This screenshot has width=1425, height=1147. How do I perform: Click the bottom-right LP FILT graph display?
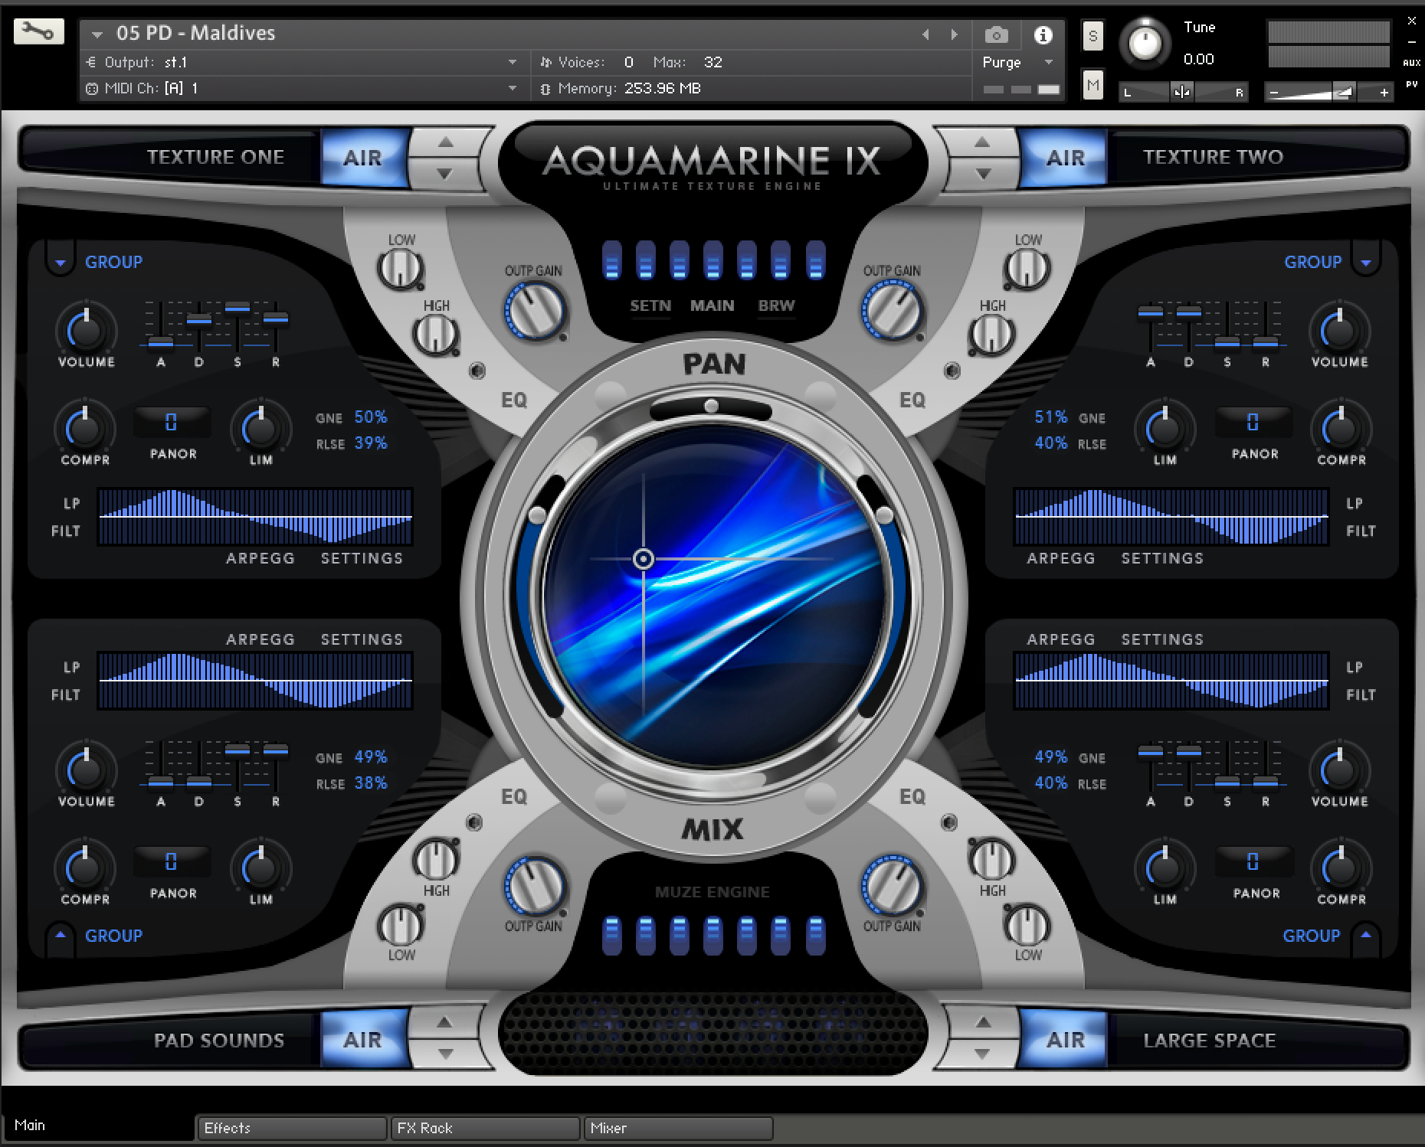pos(1171,681)
